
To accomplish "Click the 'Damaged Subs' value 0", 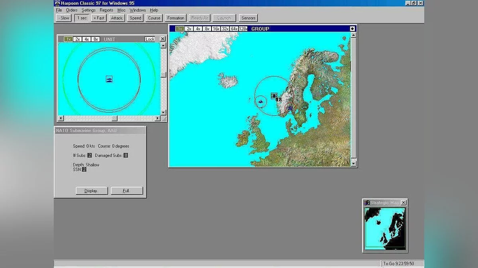I will tap(125, 156).
